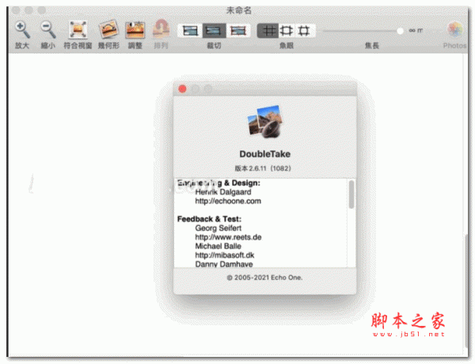Click the ∞ m focal length value
The image size is (475, 364).
pos(416,31)
